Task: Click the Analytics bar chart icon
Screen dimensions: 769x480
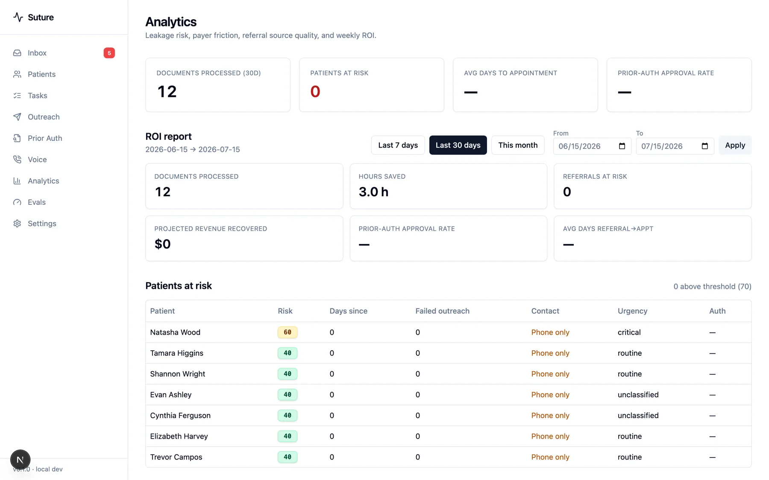Action: (x=17, y=181)
